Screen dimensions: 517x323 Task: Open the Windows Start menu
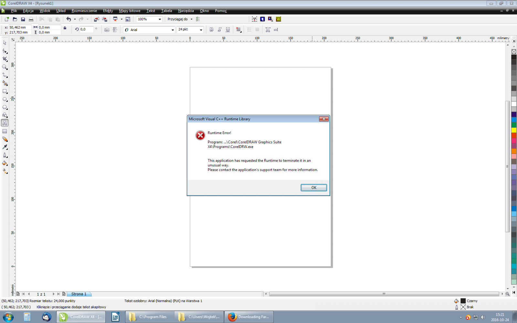pyautogui.click(x=8, y=317)
